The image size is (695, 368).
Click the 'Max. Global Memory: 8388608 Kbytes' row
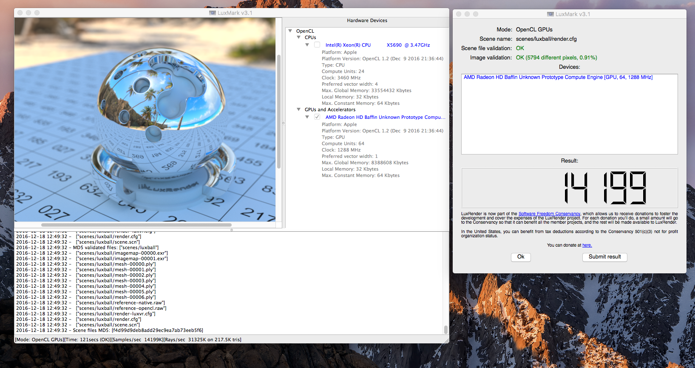(365, 163)
